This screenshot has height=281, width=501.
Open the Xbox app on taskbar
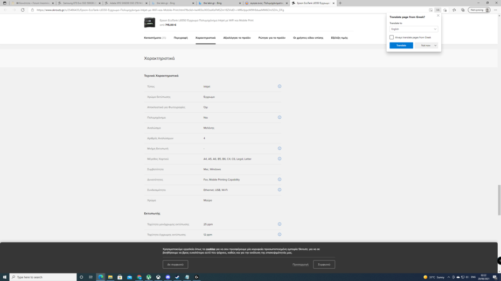tap(158, 277)
